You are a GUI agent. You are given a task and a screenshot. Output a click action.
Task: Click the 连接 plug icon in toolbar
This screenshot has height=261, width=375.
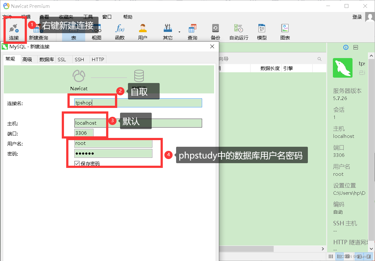(14, 29)
